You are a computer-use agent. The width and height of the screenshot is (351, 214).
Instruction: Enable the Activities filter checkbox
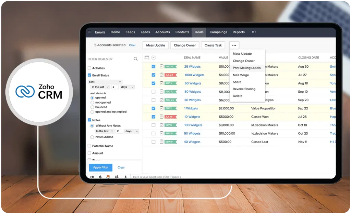(x=89, y=68)
